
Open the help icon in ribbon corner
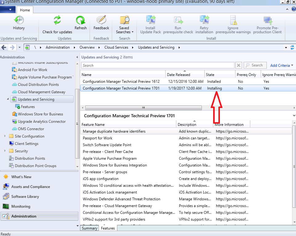click(294, 9)
